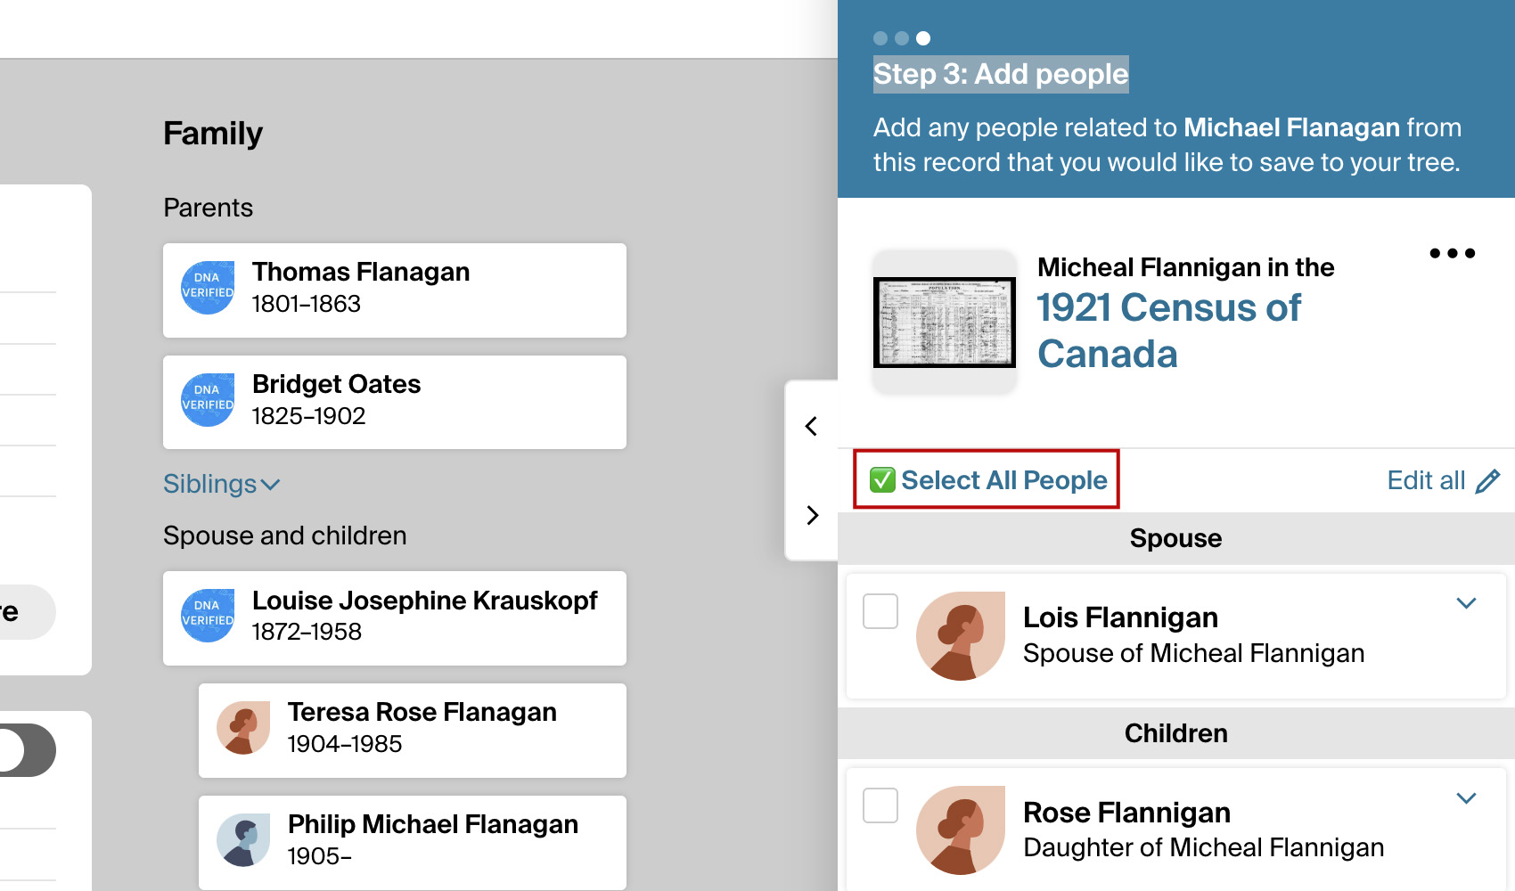
Task: Click the 'Spouse and children' label
Action: tap(285, 535)
